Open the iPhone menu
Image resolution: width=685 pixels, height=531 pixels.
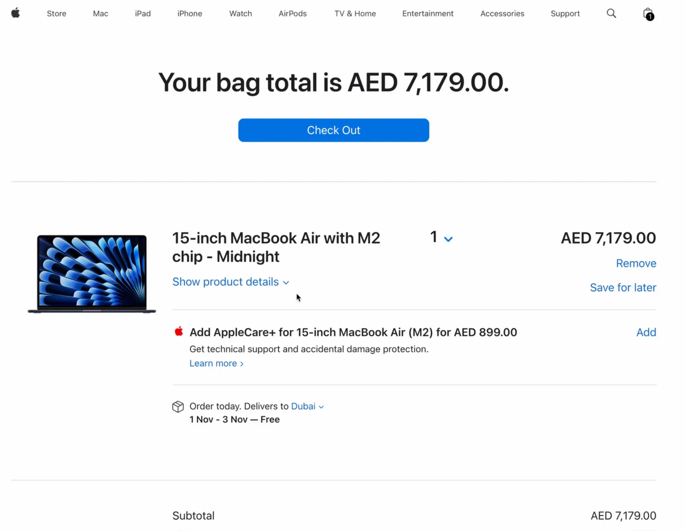pos(190,13)
